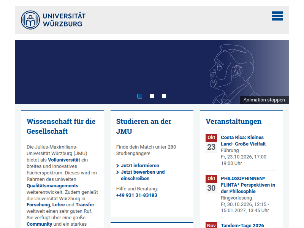
Task: Follow the Lehre link
Action: tap(59, 205)
